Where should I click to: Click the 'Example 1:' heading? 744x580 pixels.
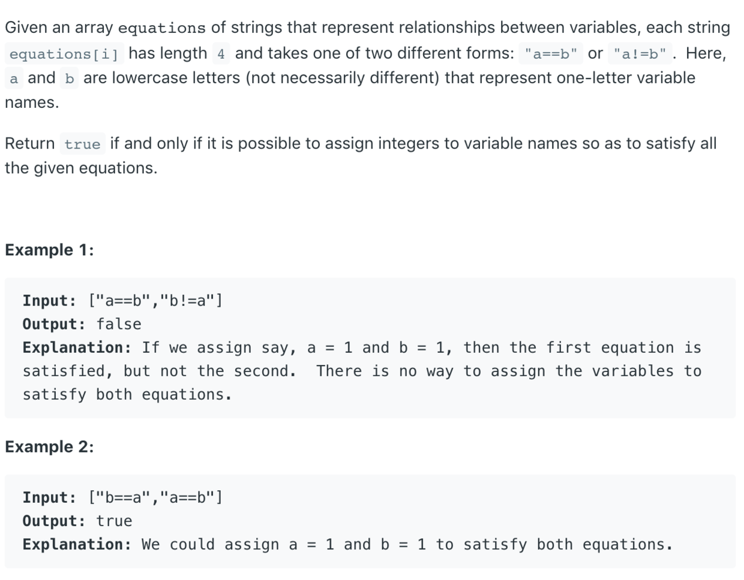coord(49,250)
